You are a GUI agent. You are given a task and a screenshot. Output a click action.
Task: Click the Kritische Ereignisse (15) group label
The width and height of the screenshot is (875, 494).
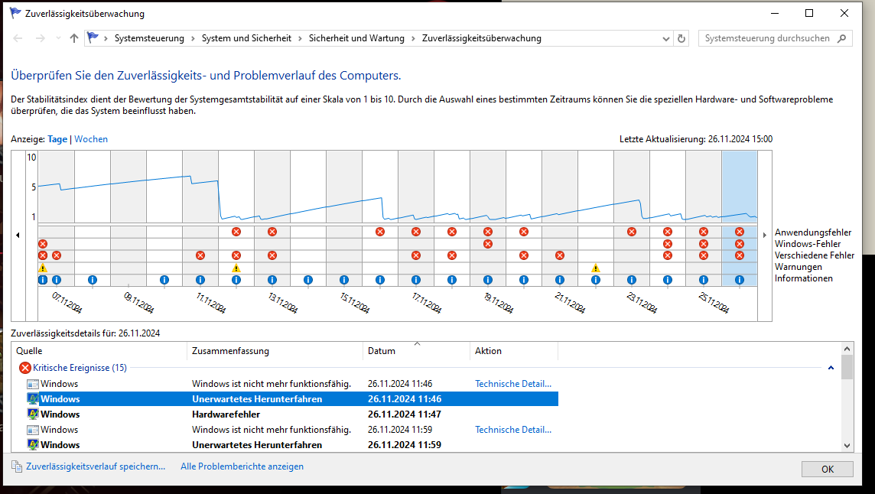pyautogui.click(x=80, y=367)
